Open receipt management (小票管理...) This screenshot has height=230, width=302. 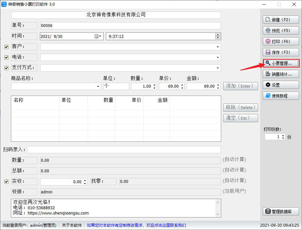(281, 63)
